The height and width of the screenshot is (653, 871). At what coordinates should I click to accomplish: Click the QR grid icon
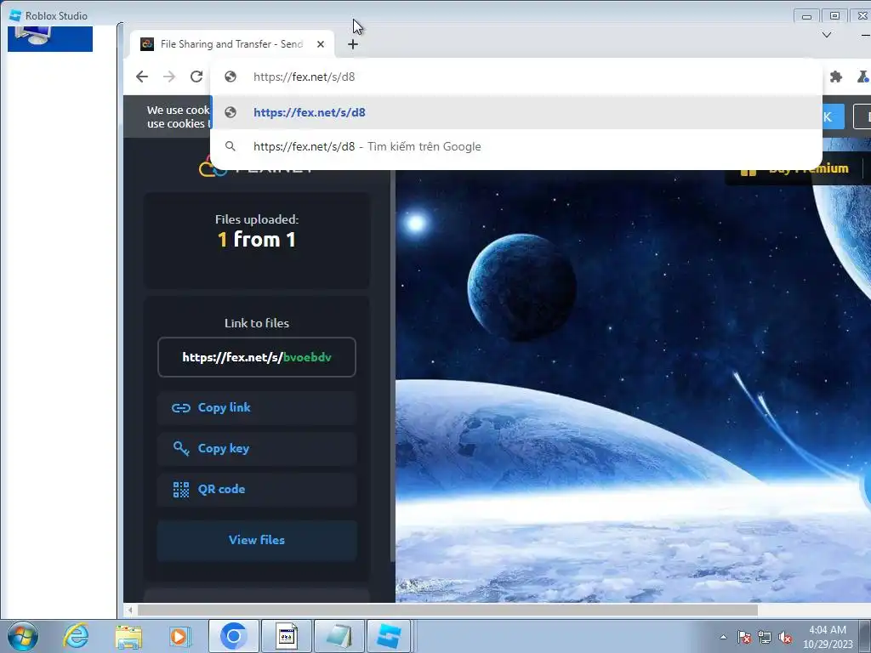(181, 489)
